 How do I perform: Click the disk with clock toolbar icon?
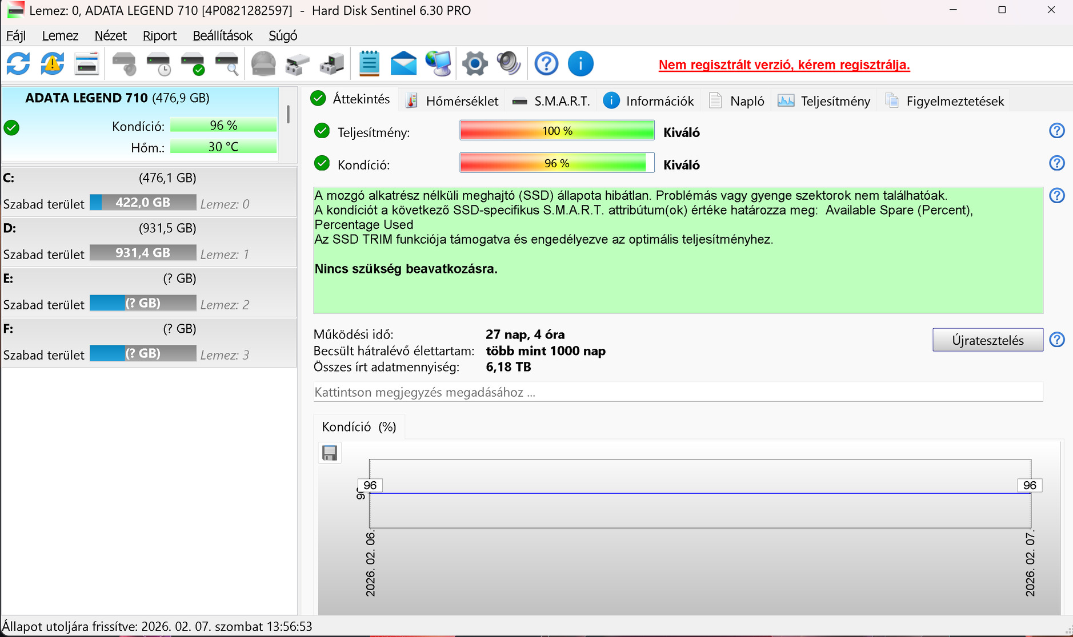click(x=159, y=63)
